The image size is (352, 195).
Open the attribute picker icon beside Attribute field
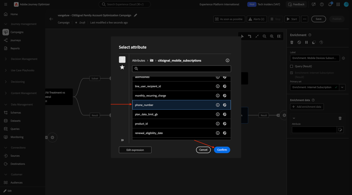pos(340,129)
